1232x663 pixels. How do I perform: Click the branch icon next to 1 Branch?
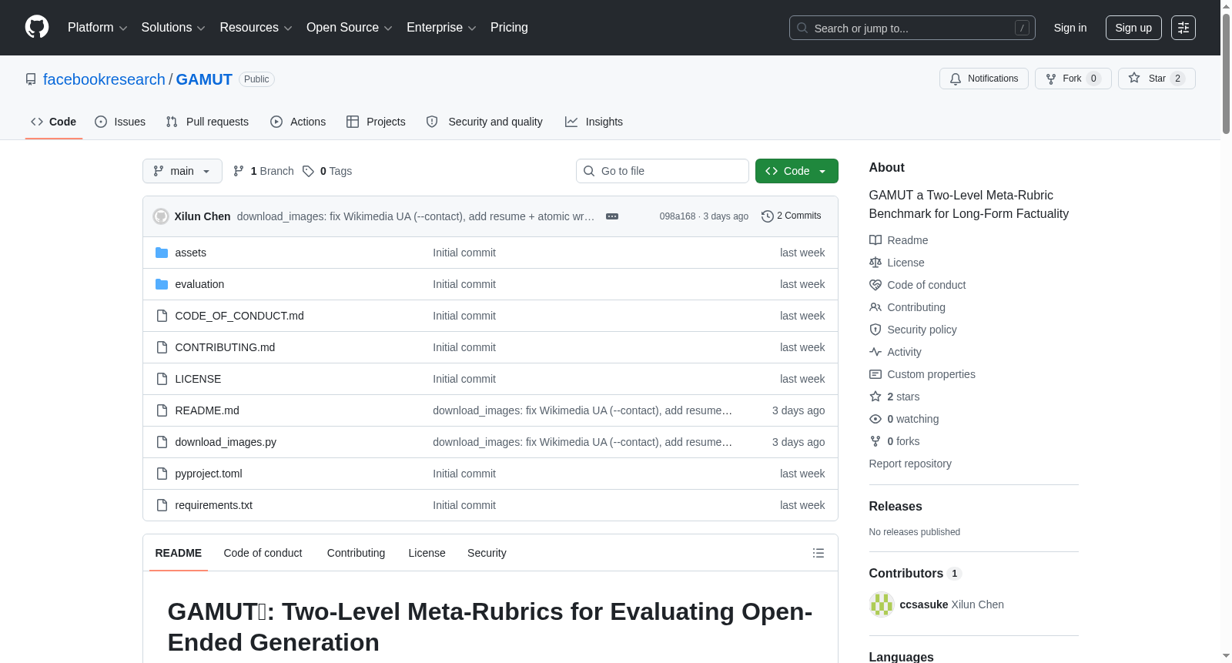click(239, 171)
